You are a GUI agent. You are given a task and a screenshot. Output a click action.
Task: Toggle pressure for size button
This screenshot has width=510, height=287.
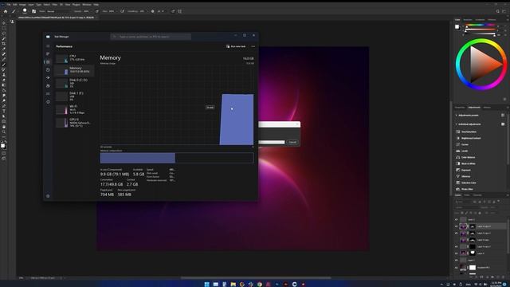coord(173,11)
